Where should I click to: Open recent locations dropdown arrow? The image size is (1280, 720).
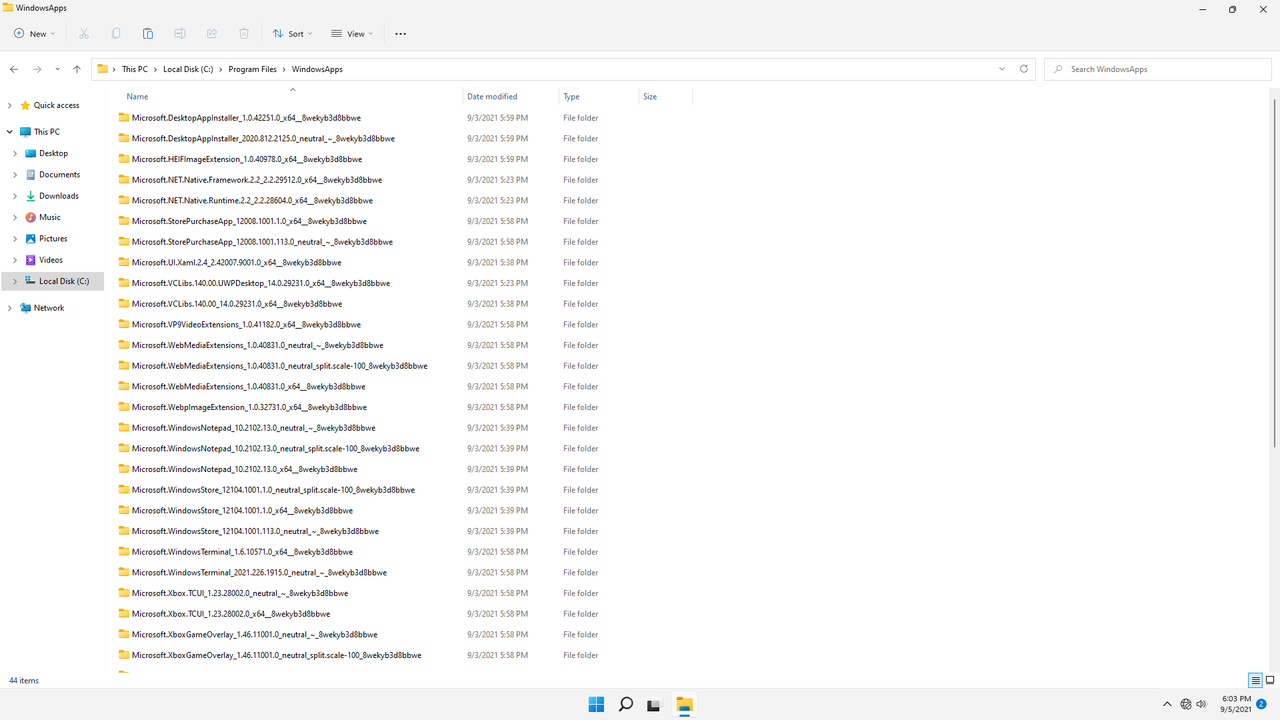(x=57, y=69)
